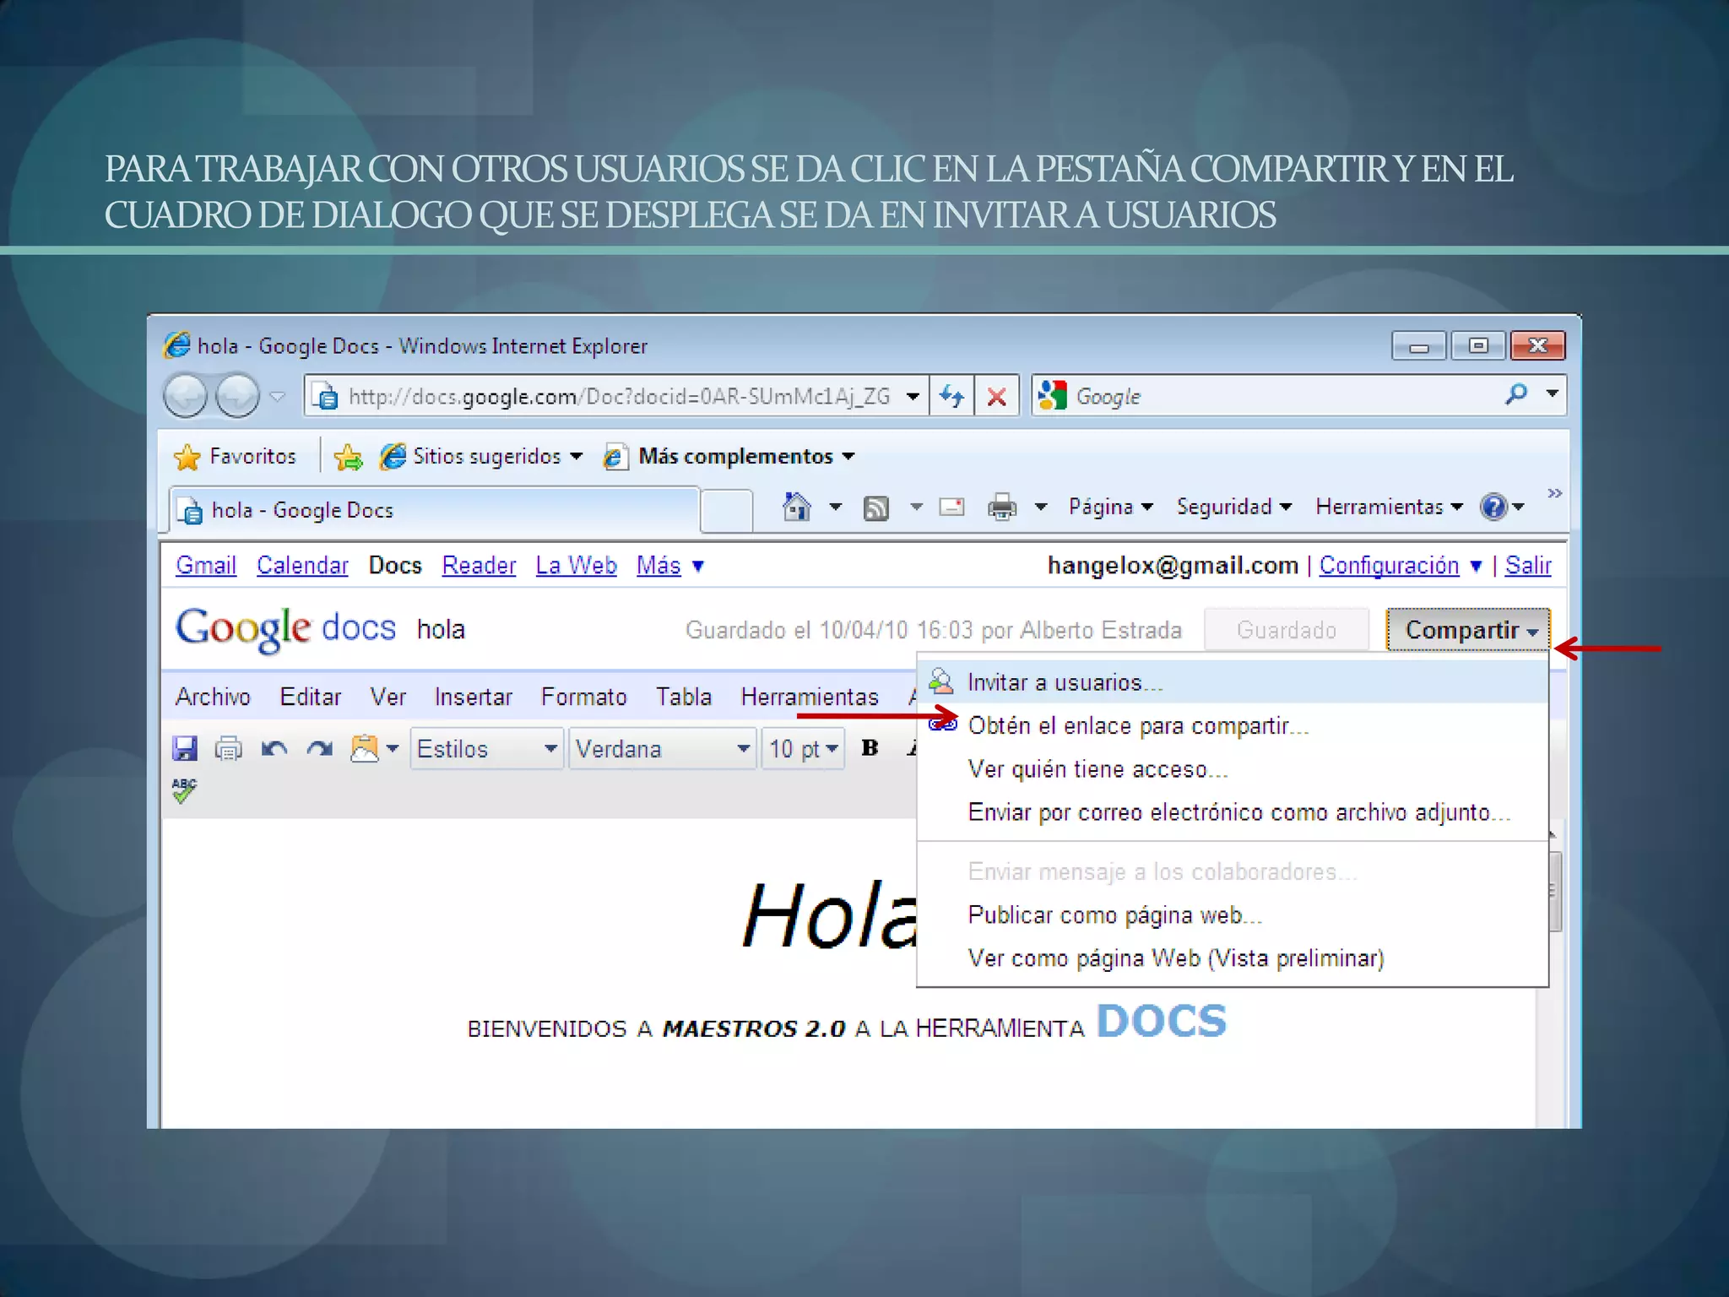The width and height of the screenshot is (1729, 1297).
Task: Open the address bar history dropdown
Action: click(913, 396)
